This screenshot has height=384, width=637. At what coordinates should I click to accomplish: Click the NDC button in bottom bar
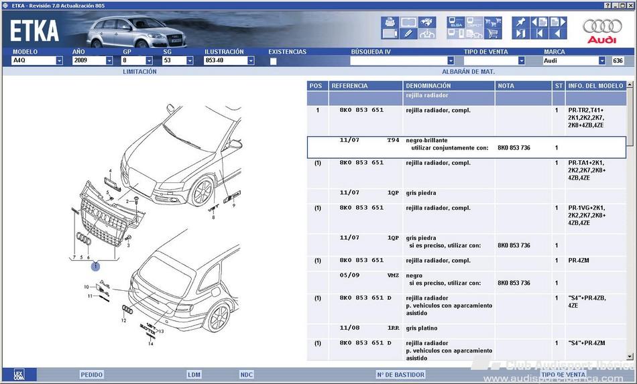pyautogui.click(x=246, y=374)
